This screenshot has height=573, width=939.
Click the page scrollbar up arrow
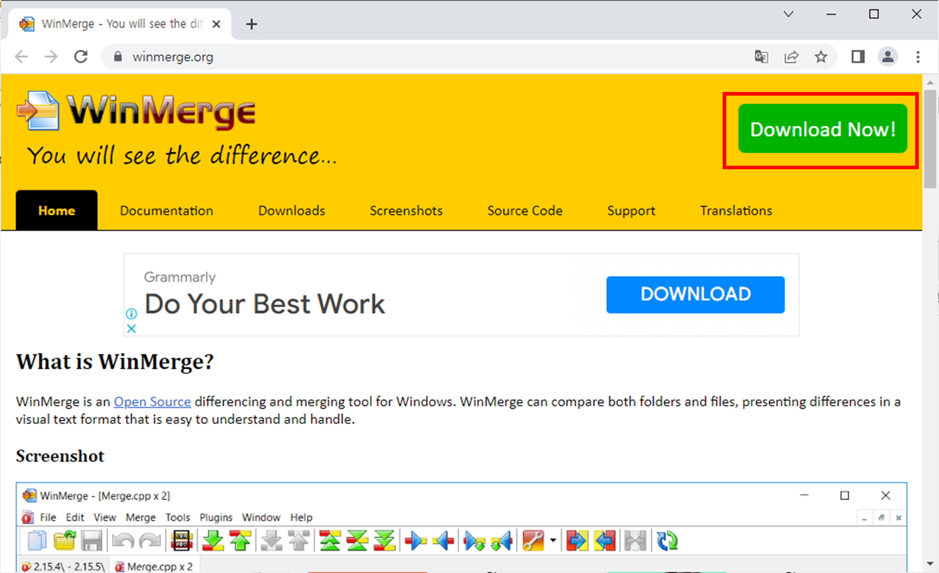point(930,82)
